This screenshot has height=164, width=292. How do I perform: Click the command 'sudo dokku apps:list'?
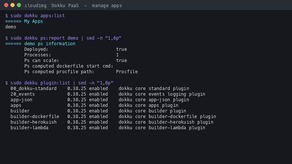(37, 16)
